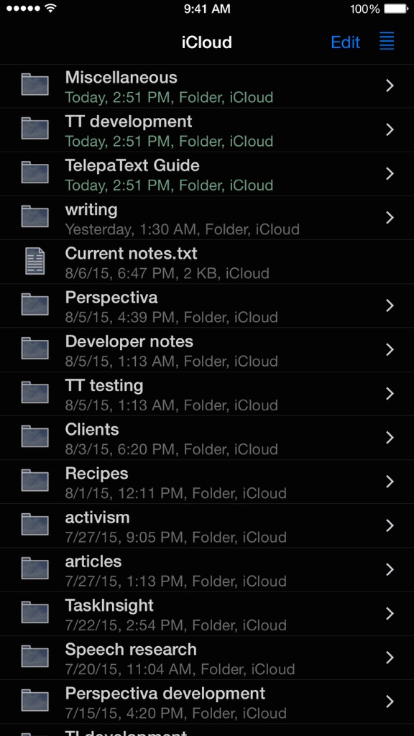This screenshot has height=736, width=414.
Task: Click the activism folder icon
Action: (x=34, y=524)
